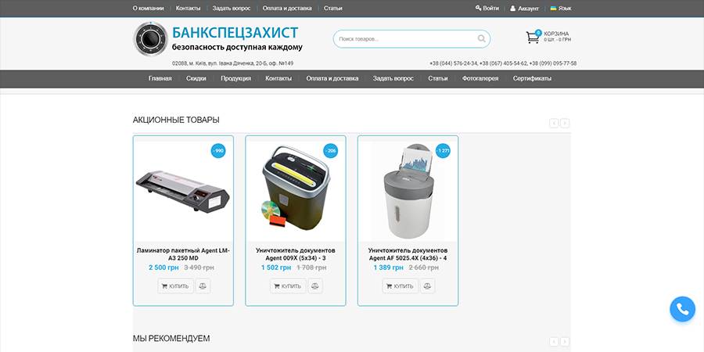Open the Язык language dropdown
This screenshot has width=704, height=352.
[561, 8]
